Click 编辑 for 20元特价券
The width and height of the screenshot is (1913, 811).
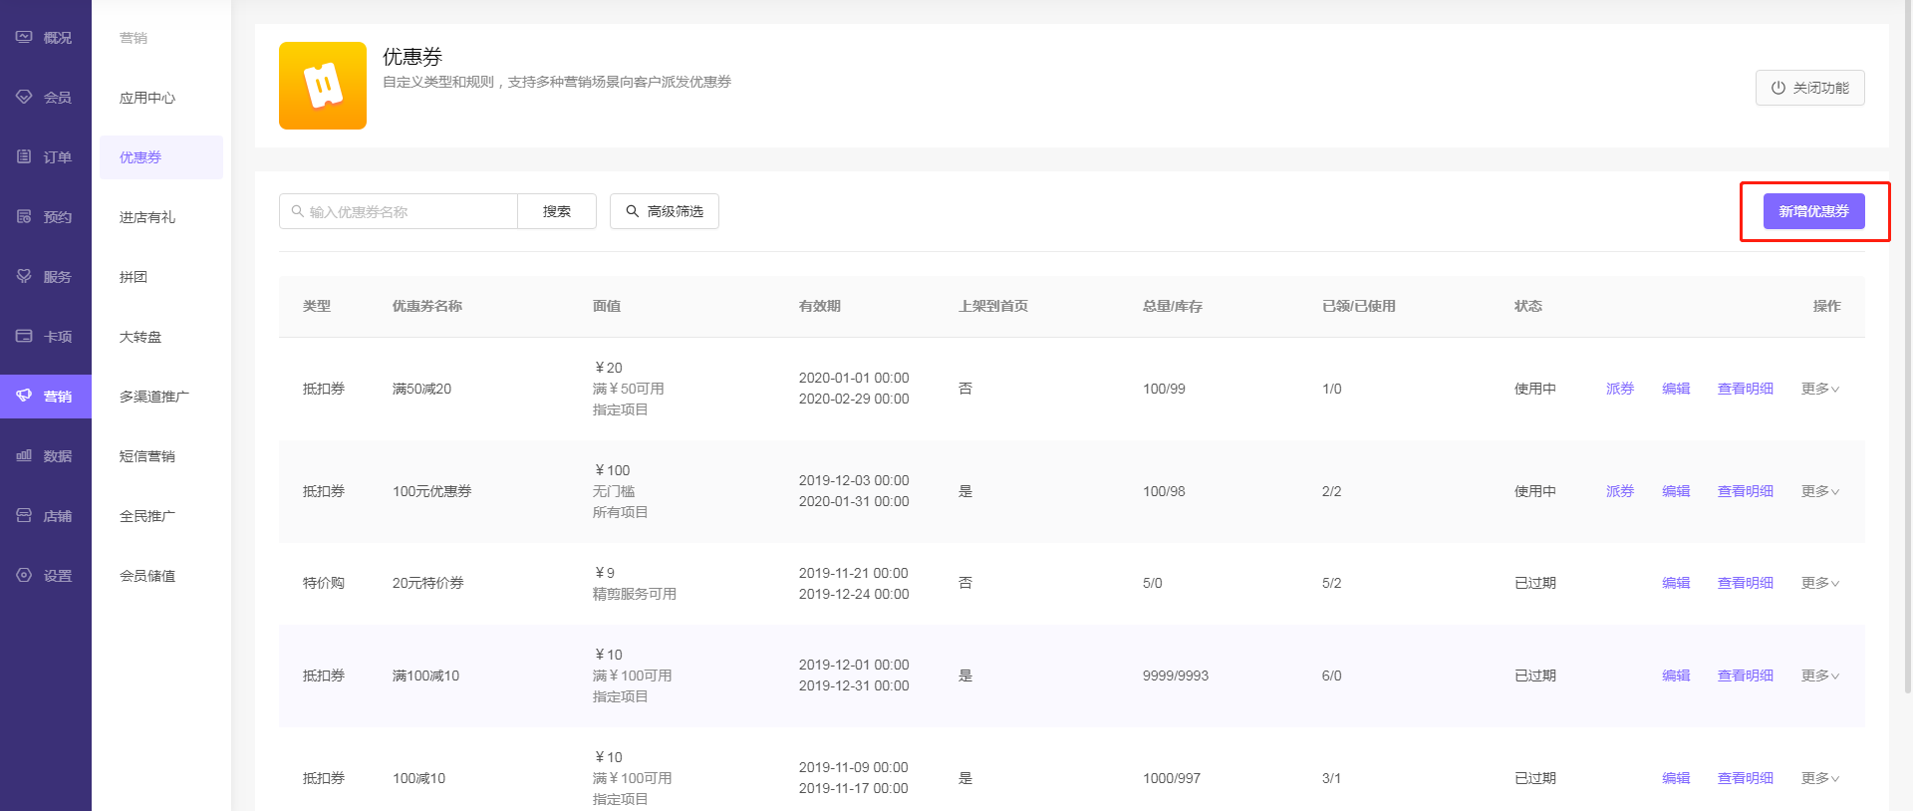coord(1676,583)
